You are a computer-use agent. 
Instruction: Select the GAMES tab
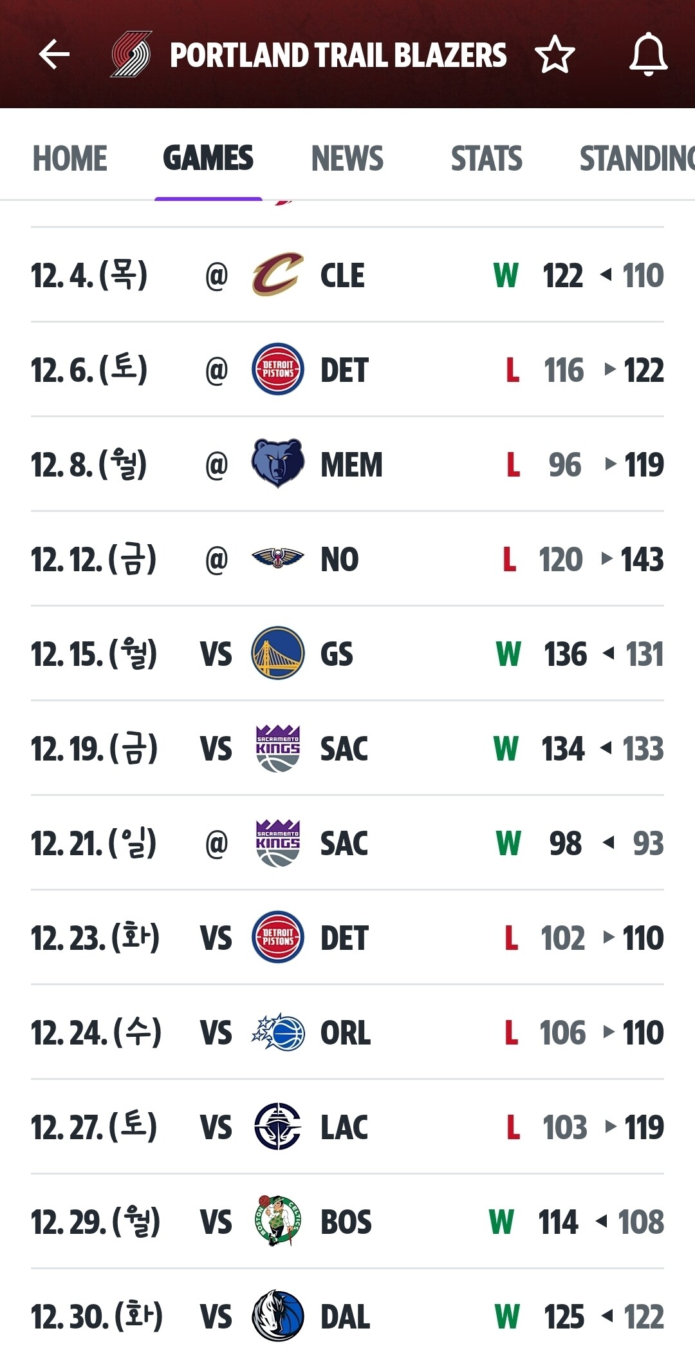pos(208,158)
